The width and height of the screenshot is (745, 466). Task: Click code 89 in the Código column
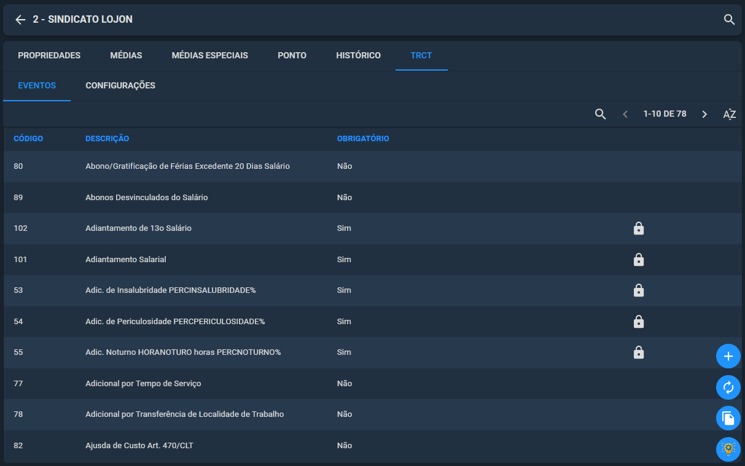click(18, 198)
